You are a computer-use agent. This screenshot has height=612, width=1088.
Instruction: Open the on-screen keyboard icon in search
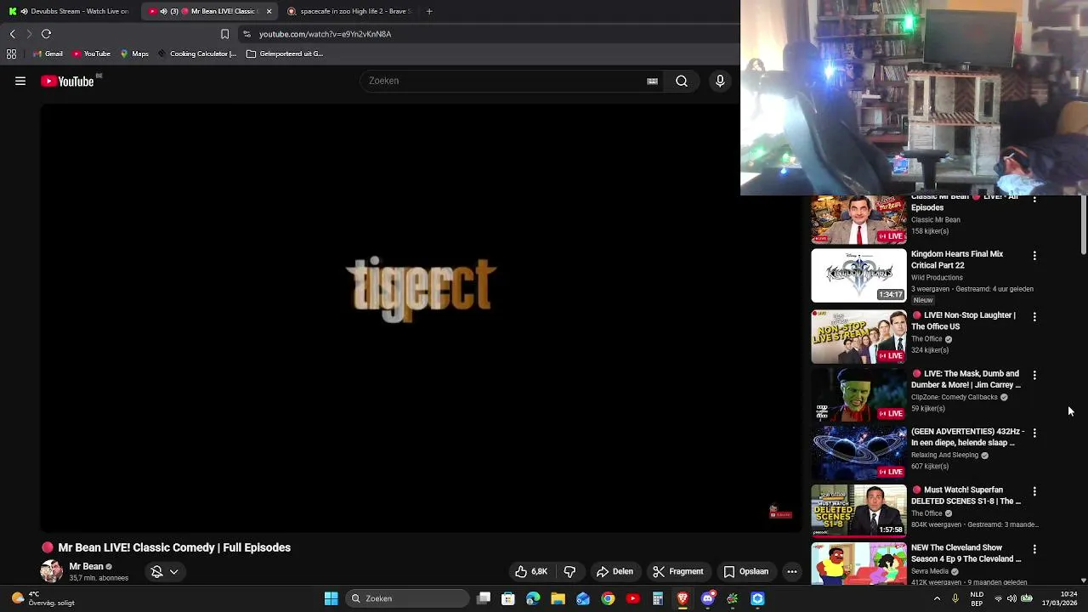(652, 82)
